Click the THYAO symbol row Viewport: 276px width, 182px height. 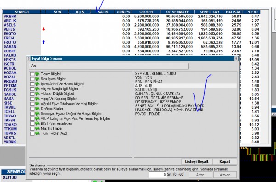tap(10, 116)
